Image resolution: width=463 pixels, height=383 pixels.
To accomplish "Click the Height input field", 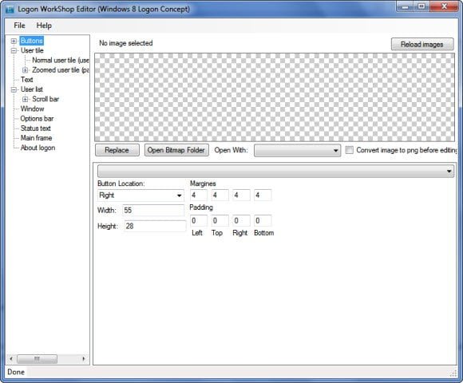I will (x=155, y=227).
